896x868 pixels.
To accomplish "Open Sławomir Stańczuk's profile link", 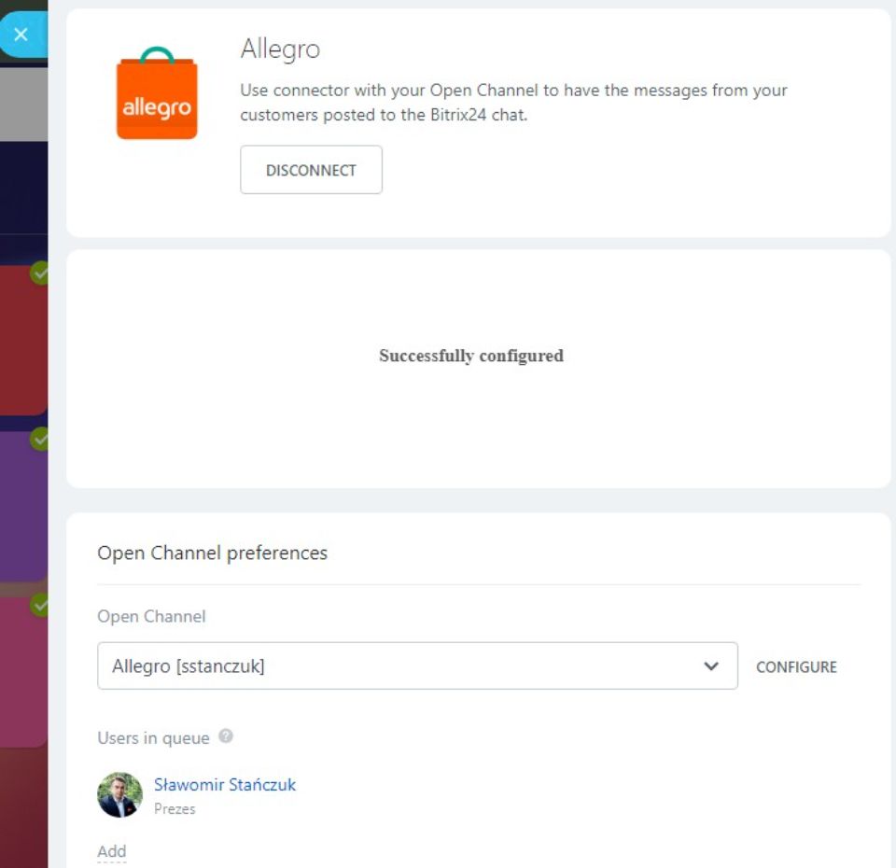I will 224,784.
